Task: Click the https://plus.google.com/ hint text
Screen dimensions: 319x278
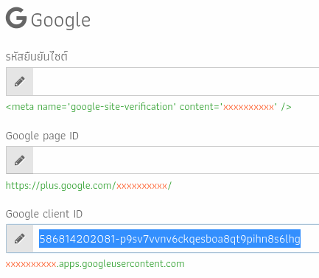Action: pos(60,186)
